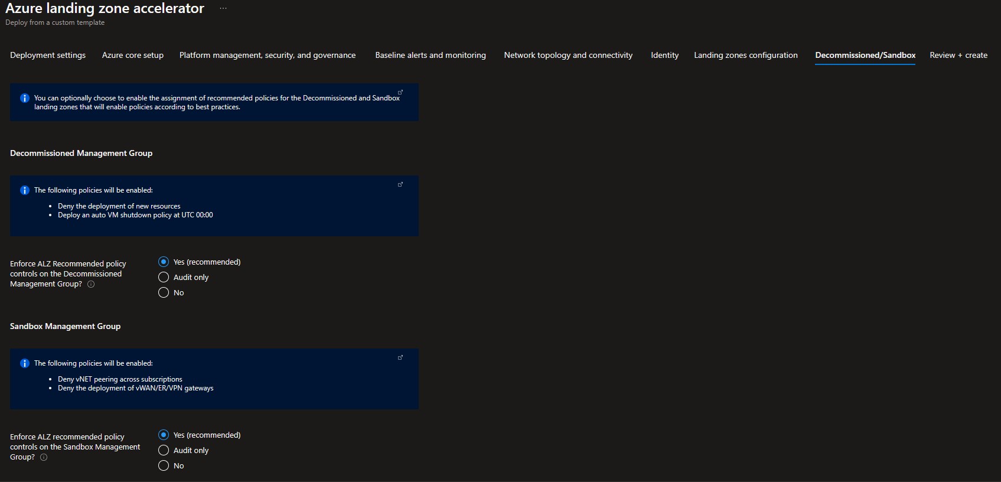Open external link in top info banner
This screenshot has width=1001, height=482.
(x=400, y=92)
